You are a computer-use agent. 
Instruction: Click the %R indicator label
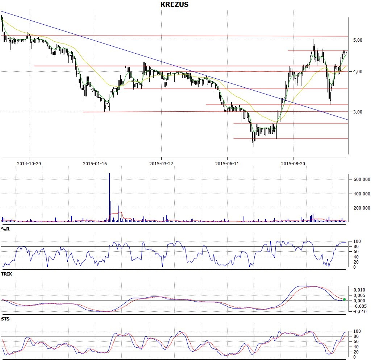(x=5, y=229)
